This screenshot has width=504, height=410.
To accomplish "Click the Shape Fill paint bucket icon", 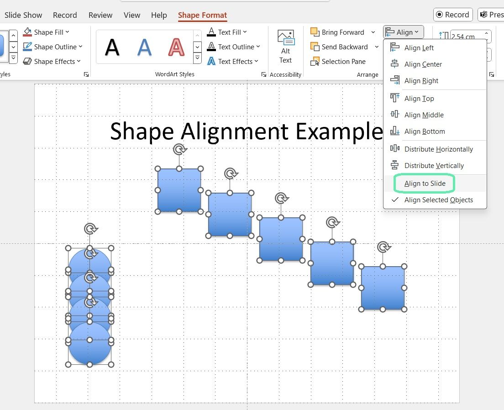I will pyautogui.click(x=27, y=32).
